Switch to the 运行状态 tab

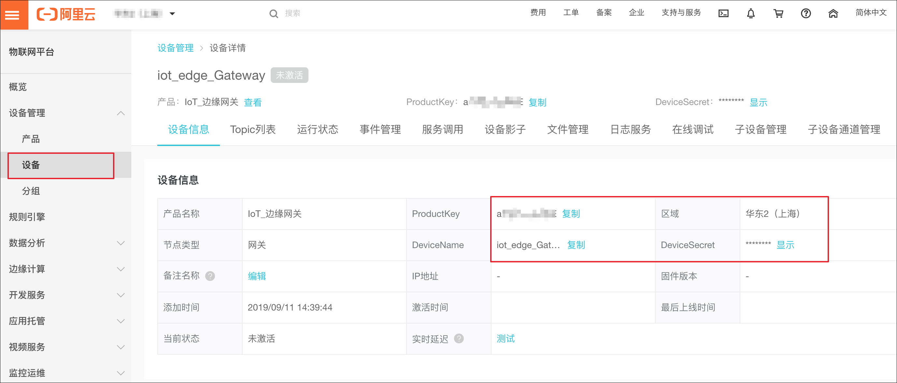click(x=317, y=129)
